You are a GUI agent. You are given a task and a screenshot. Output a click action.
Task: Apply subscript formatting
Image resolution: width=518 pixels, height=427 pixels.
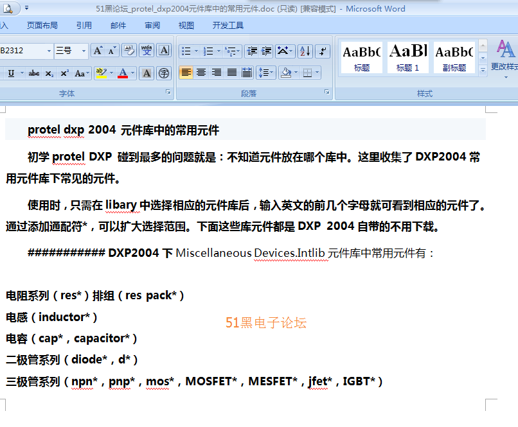click(x=49, y=73)
